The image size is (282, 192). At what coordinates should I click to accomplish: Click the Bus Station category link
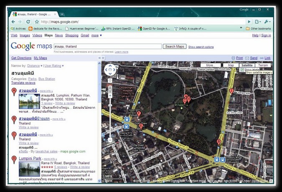[x=47, y=79]
